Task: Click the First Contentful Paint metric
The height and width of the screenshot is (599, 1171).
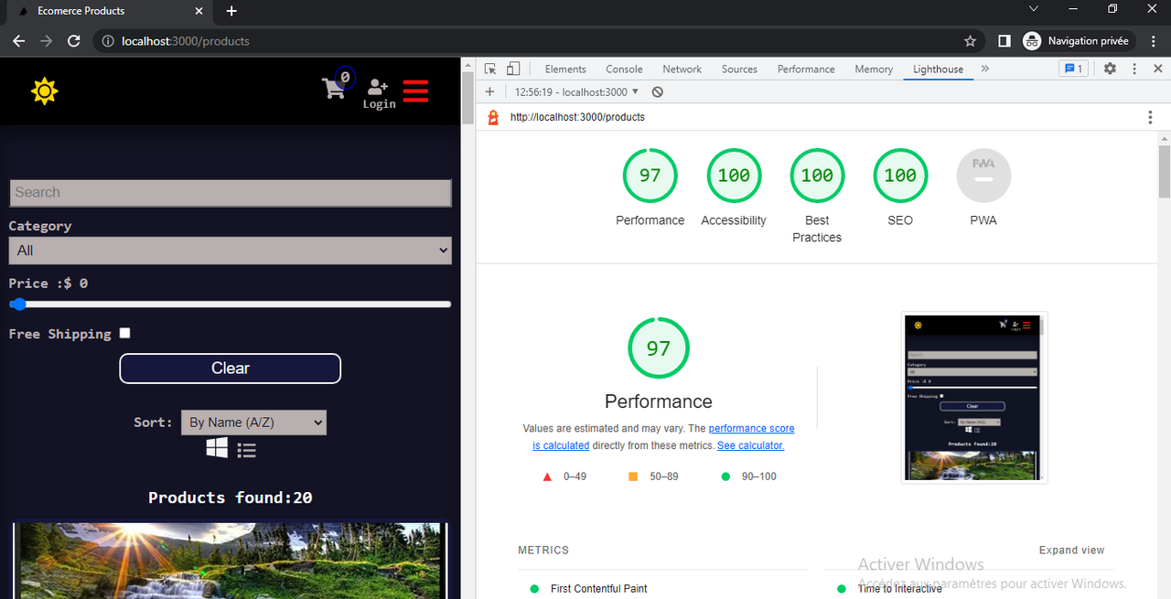Action: (x=599, y=589)
